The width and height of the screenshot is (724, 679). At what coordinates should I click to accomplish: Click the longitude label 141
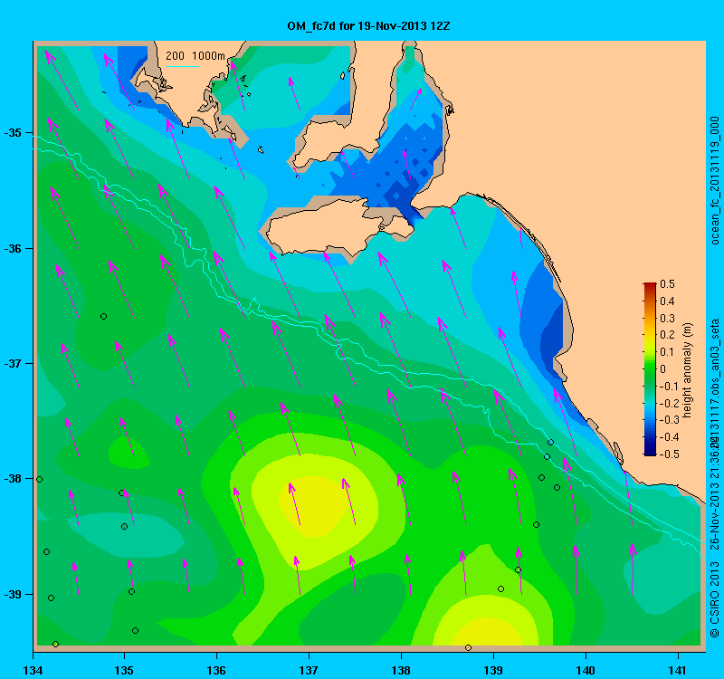pos(678,670)
